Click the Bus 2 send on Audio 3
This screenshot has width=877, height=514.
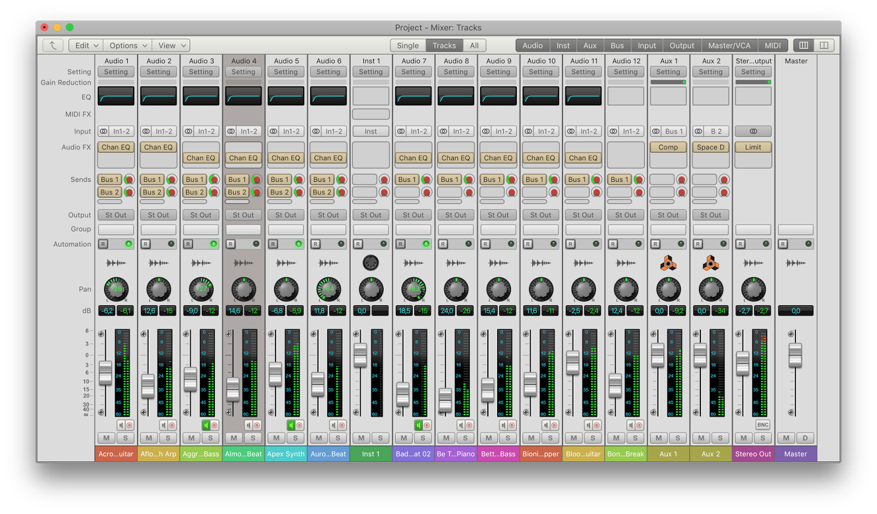click(195, 192)
